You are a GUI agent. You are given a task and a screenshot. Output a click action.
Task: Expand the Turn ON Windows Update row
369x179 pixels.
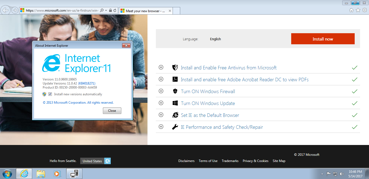(x=161, y=103)
